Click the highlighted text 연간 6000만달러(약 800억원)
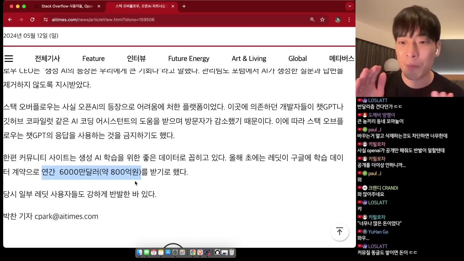 click(91, 172)
